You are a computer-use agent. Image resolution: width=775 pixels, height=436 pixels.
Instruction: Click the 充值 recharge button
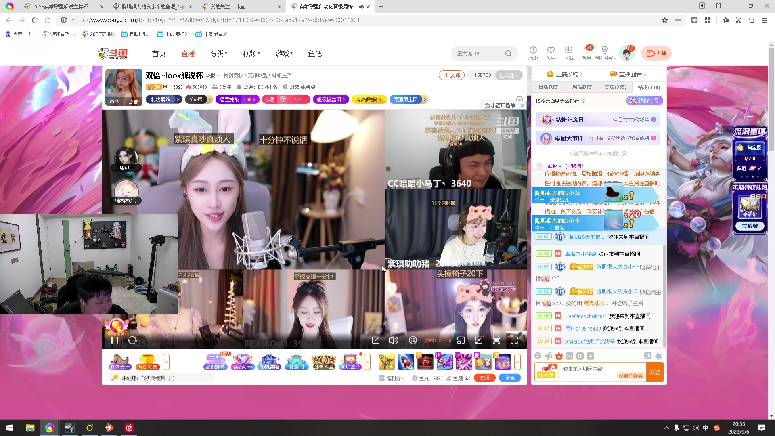click(485, 378)
